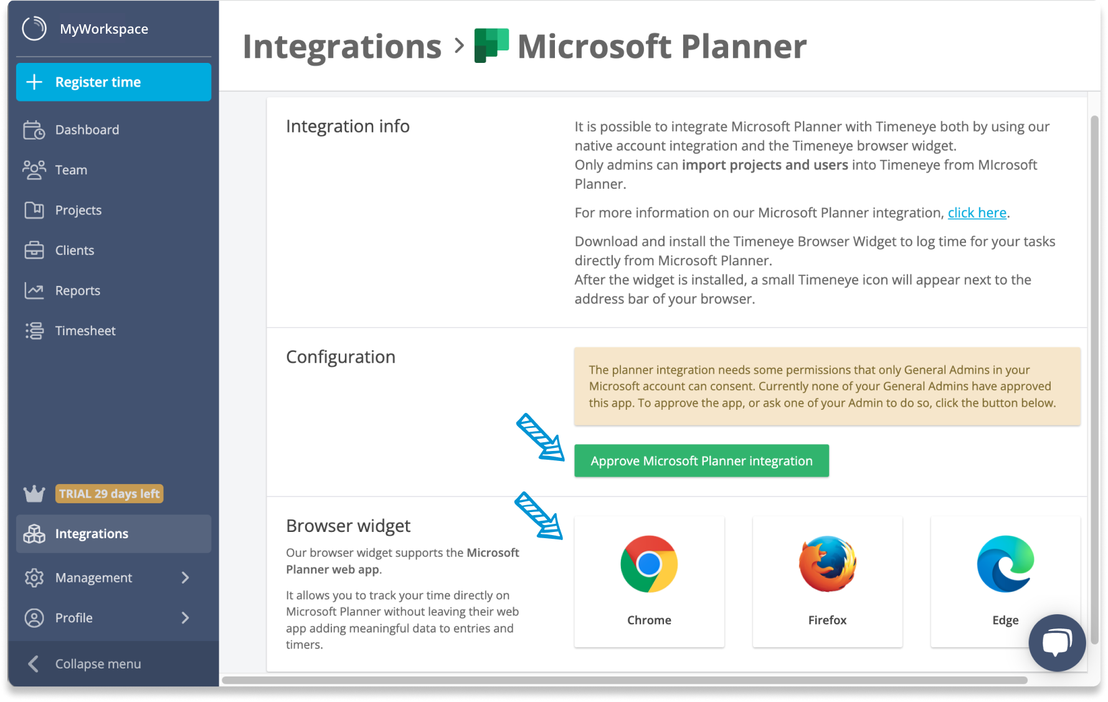Click the vertical scrollbar

point(1094,380)
